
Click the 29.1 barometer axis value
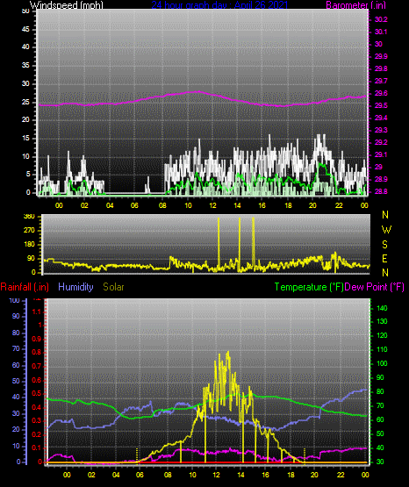coord(381,154)
